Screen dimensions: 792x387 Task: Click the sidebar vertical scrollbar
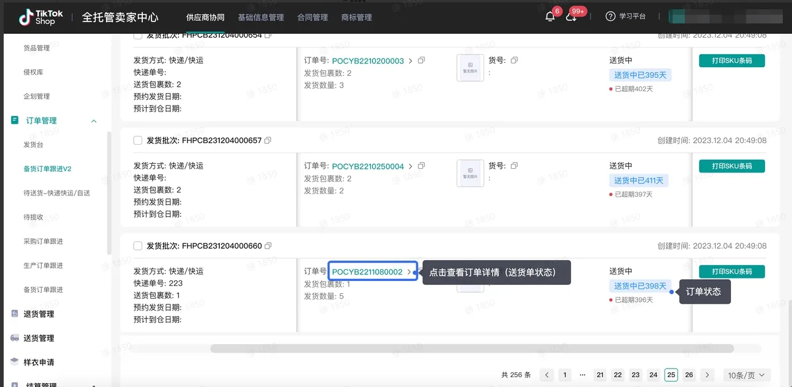coord(109,193)
